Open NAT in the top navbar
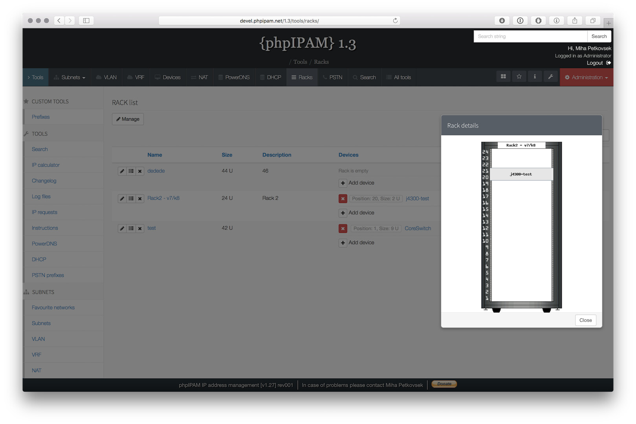Viewport: 636px width, 424px height. click(200, 77)
